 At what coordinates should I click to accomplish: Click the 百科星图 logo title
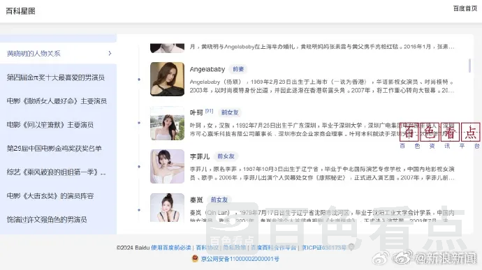pos(20,11)
